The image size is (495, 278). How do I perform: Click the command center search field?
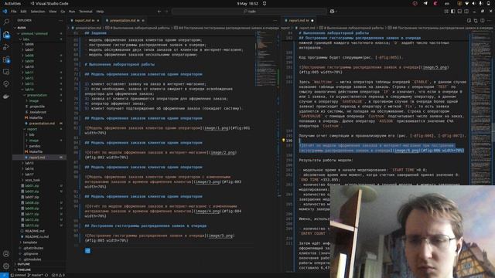249,12
